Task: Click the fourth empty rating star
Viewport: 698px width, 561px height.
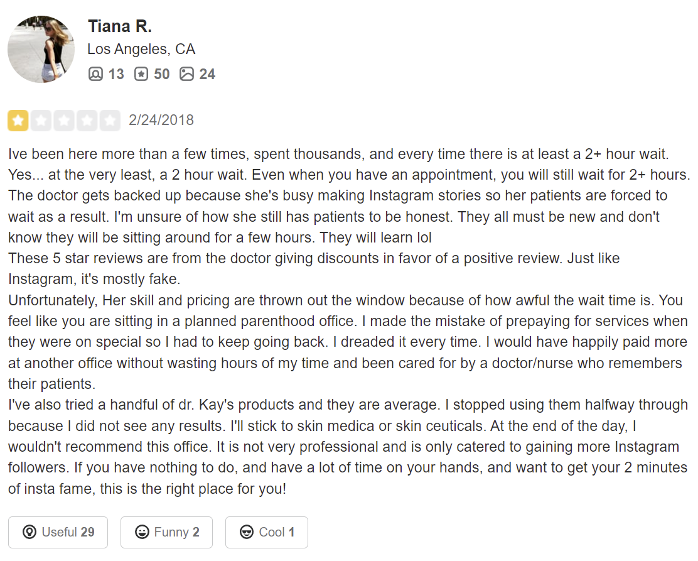Action: click(87, 121)
